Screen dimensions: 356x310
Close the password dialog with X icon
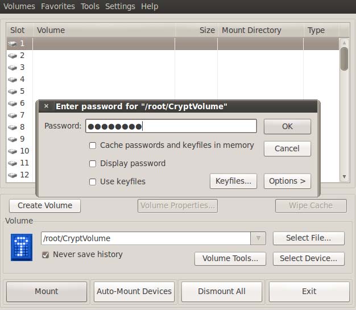(46, 106)
